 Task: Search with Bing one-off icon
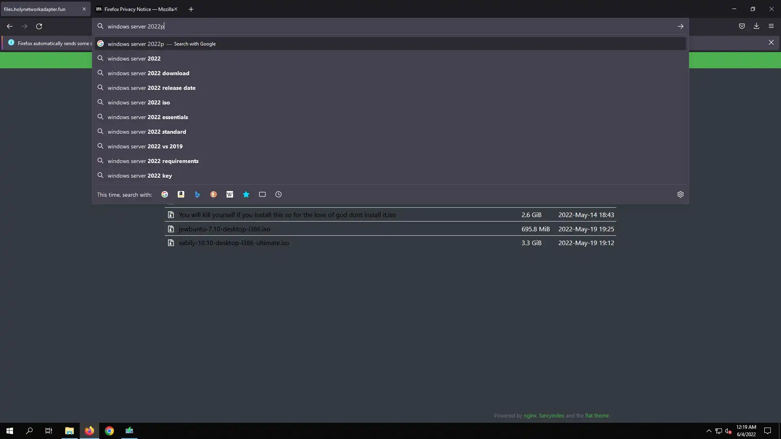coord(197,194)
